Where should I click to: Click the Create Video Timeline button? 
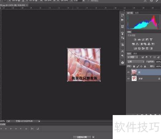point(82,137)
